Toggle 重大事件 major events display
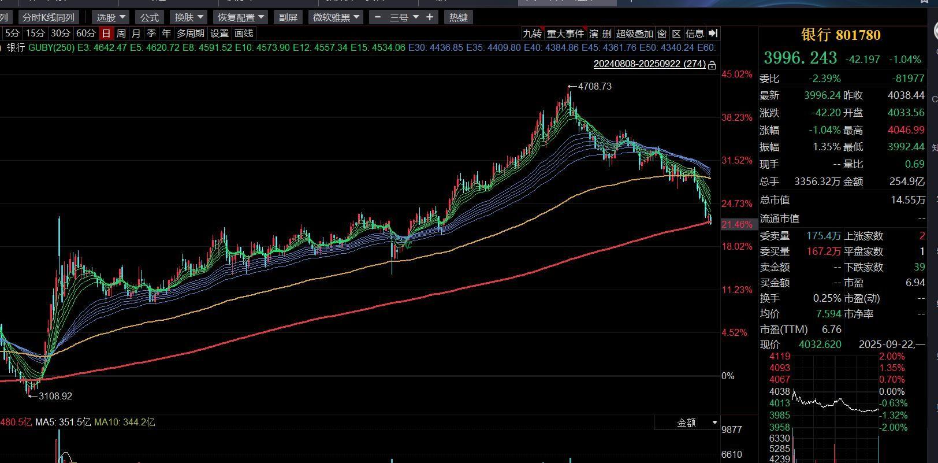 [565, 34]
